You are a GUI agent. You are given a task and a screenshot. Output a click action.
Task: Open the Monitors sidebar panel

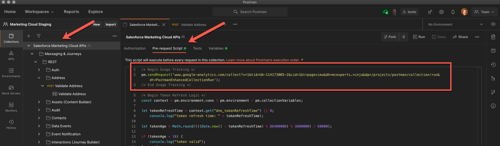(x=11, y=107)
